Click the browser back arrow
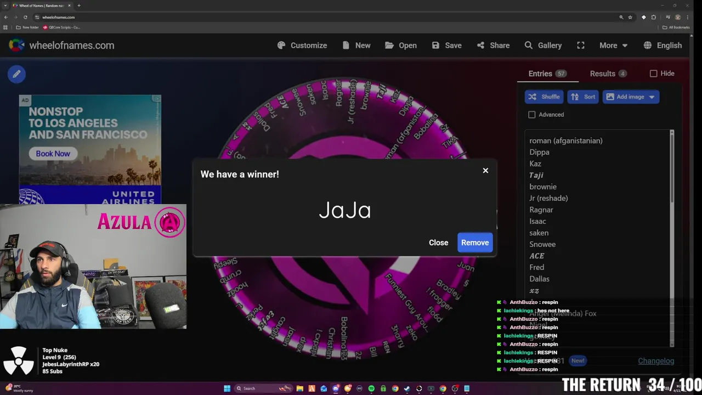Screen dimensions: 702x395 point(6,17)
